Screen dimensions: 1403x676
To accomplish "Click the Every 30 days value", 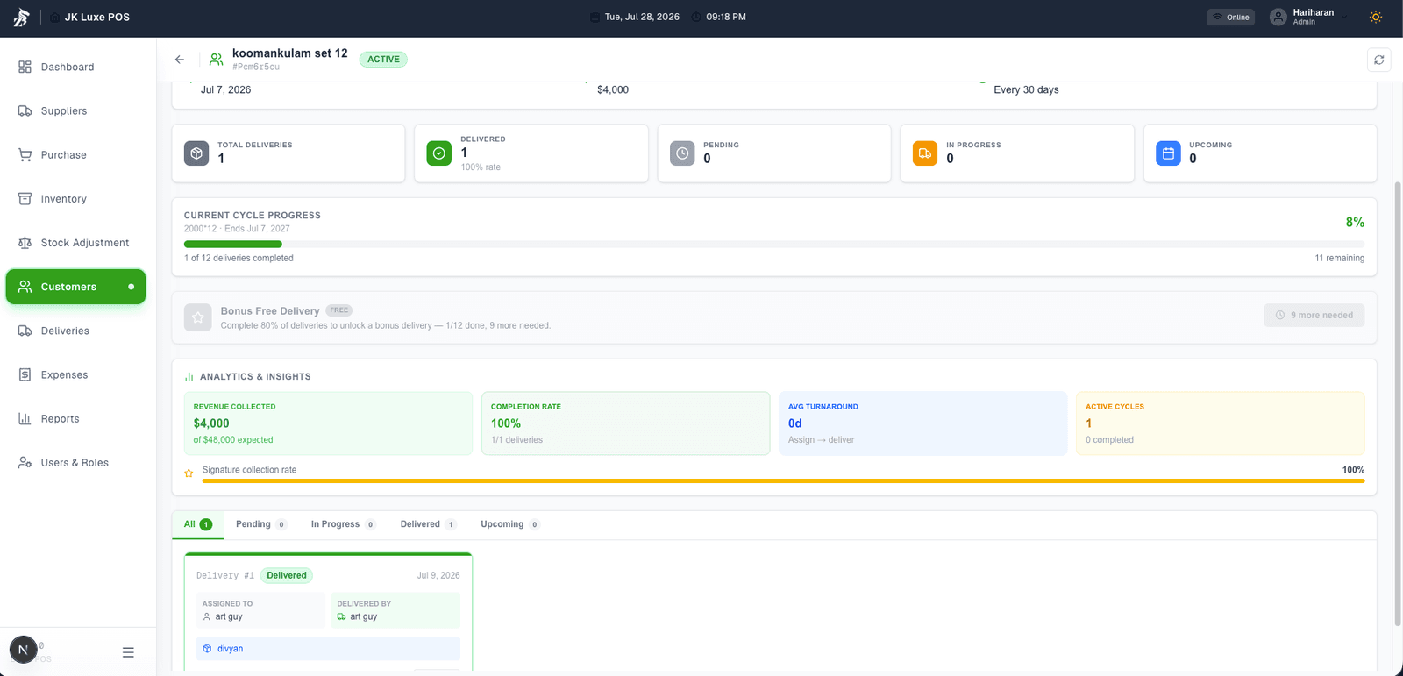I will 1026,90.
